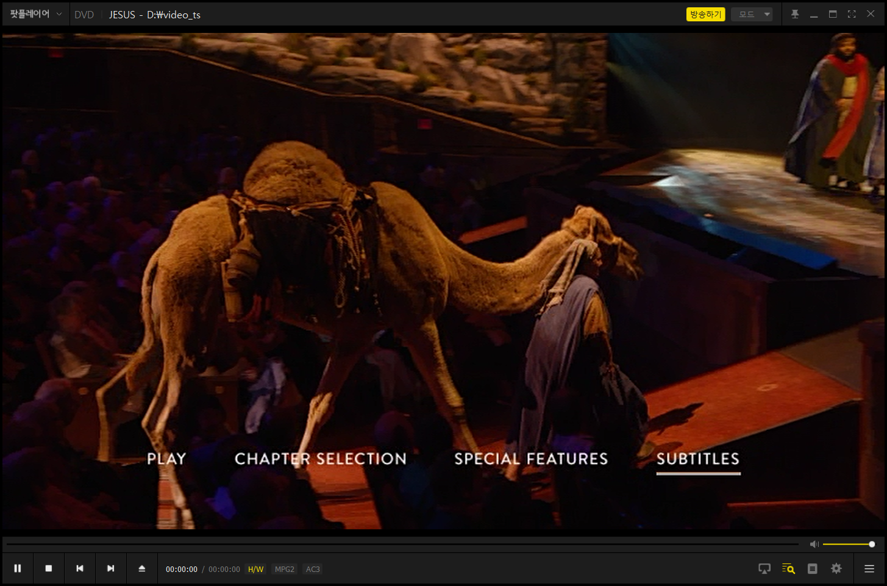Click the DVD label in title bar
The height and width of the screenshot is (586, 887).
tap(84, 15)
